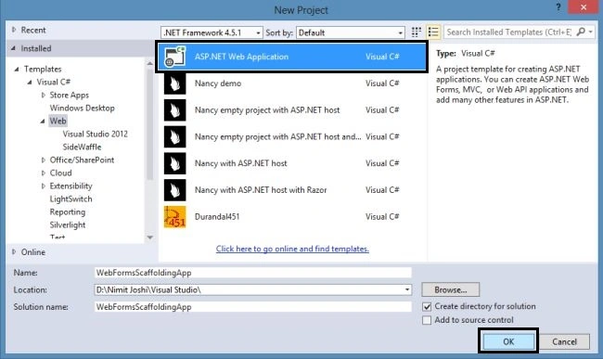603x359 pixels.
Task: Expand the Recent section
Action: tap(14, 30)
